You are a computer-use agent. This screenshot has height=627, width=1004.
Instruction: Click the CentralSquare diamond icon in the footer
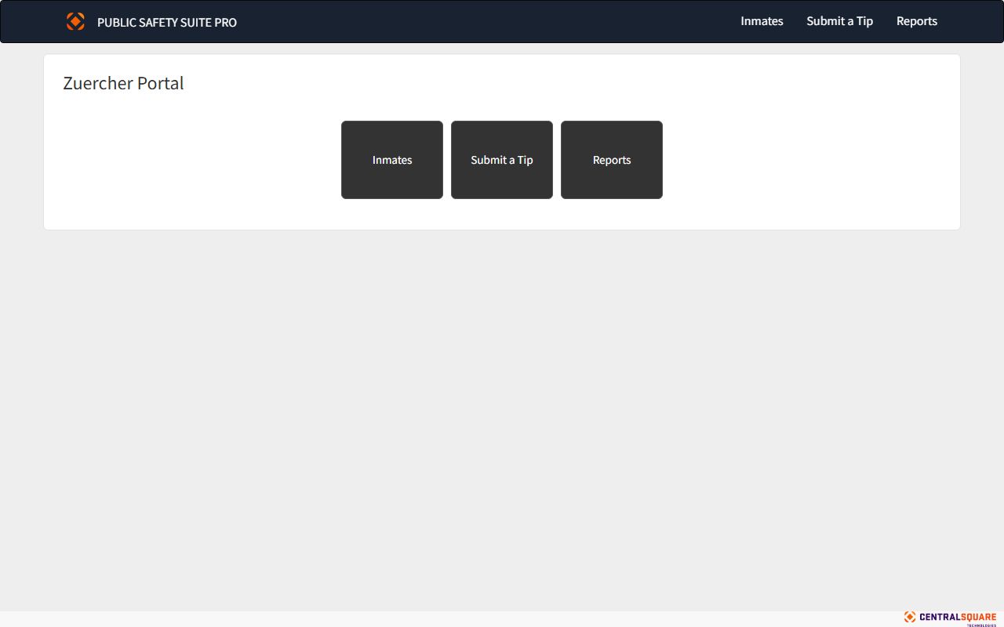tap(910, 617)
